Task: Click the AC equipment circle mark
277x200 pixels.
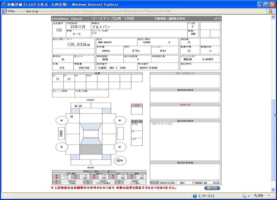Action: 58,79
